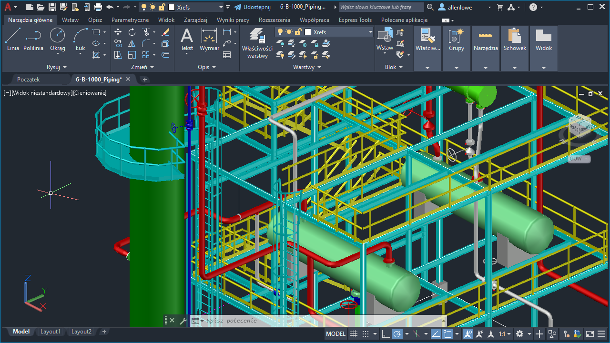Expand the Blok panel
The image size is (610, 343).
tap(394, 67)
